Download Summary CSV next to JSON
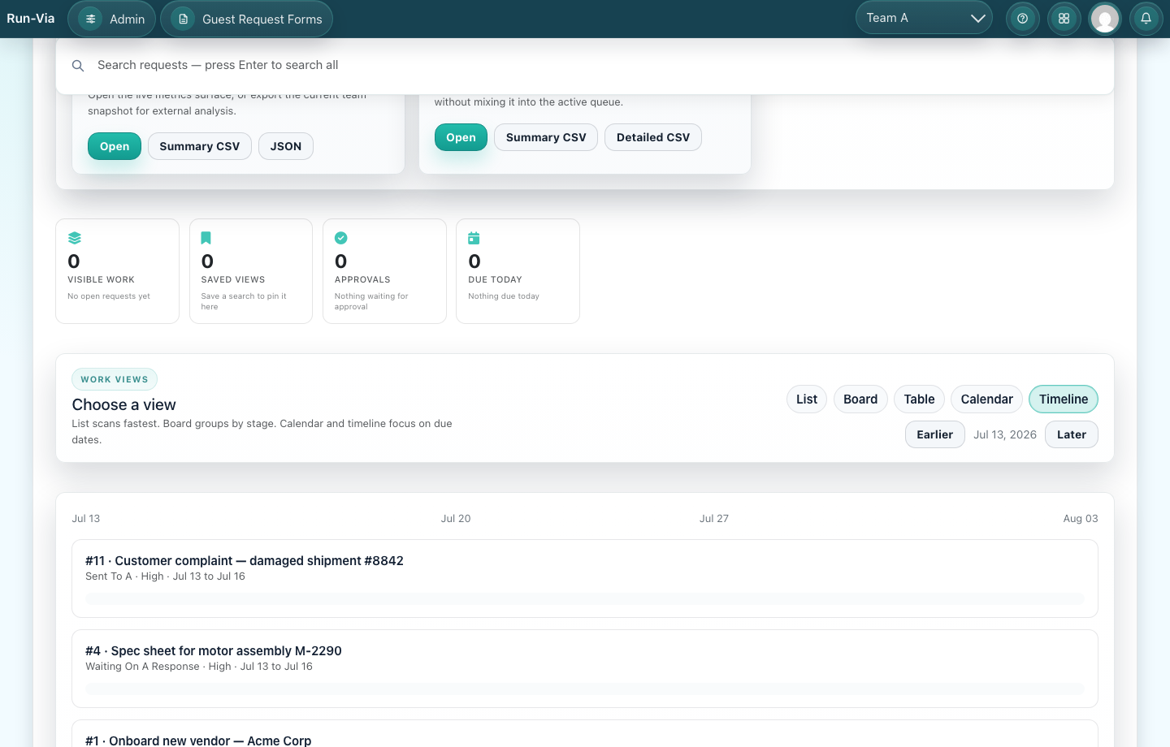Screen dimensions: 1170x747 point(200,146)
